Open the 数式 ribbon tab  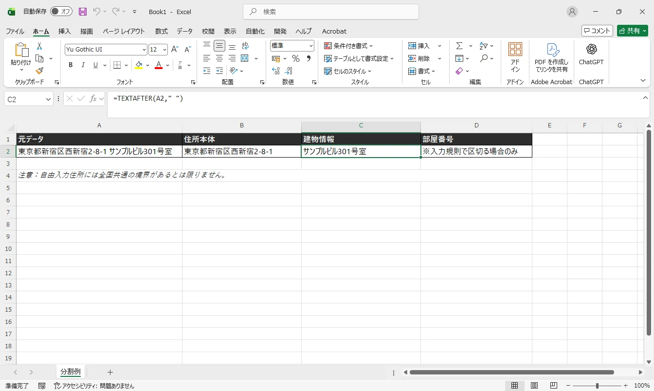pyautogui.click(x=162, y=31)
